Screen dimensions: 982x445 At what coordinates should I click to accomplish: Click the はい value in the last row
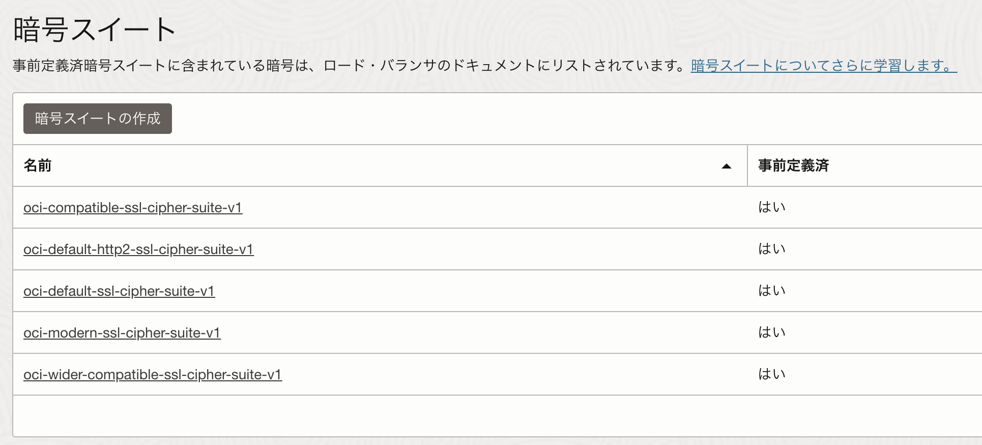pos(770,374)
